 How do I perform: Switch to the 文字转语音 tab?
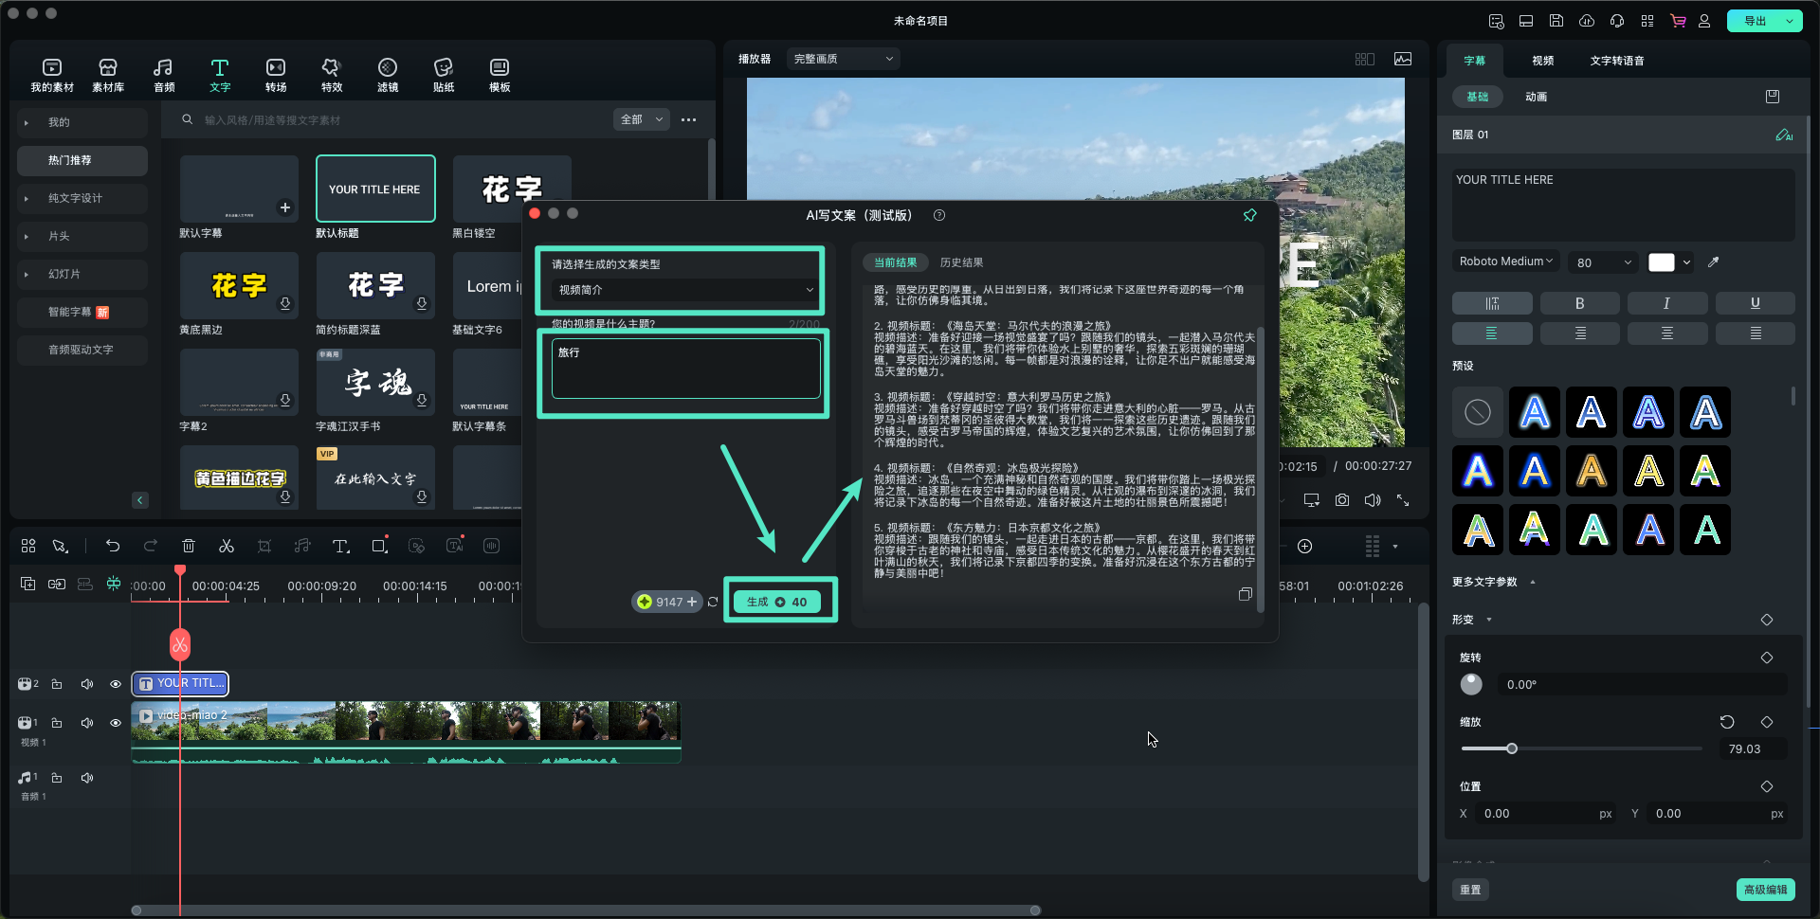click(x=1616, y=61)
